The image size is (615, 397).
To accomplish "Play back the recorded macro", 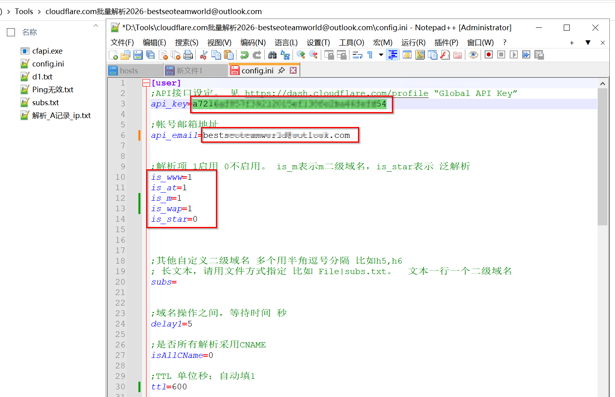I will pyautogui.click(x=514, y=55).
